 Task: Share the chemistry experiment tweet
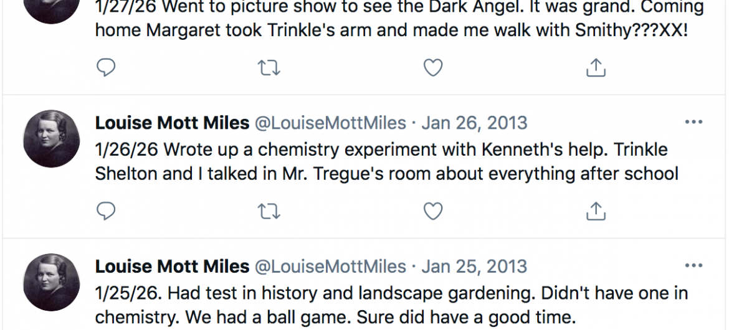tap(596, 212)
